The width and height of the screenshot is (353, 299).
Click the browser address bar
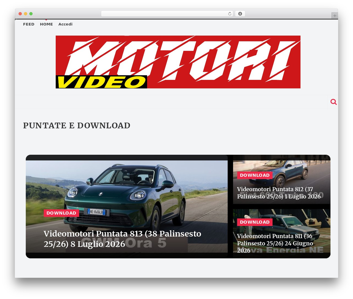(167, 14)
